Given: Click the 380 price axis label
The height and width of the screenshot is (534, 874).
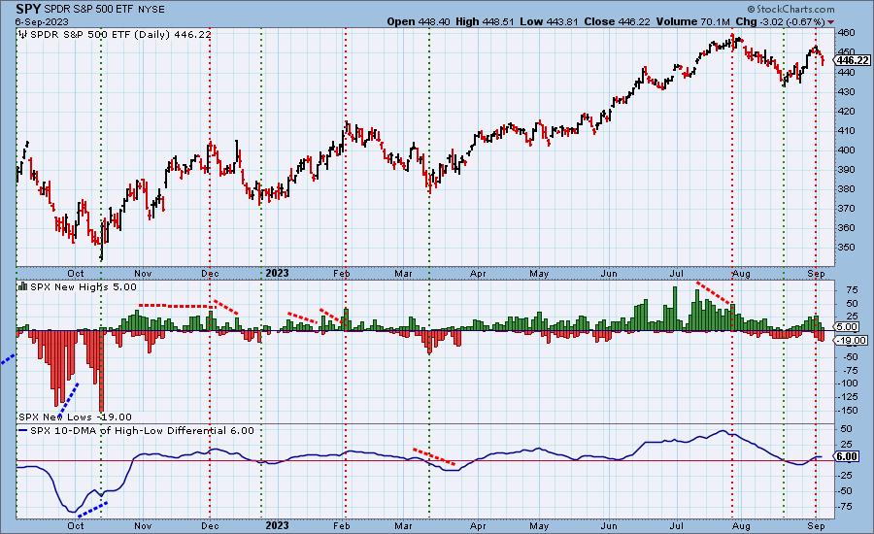Looking at the screenshot, I should click(x=846, y=189).
